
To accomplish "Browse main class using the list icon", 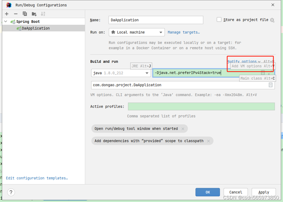I will pos(270,85).
